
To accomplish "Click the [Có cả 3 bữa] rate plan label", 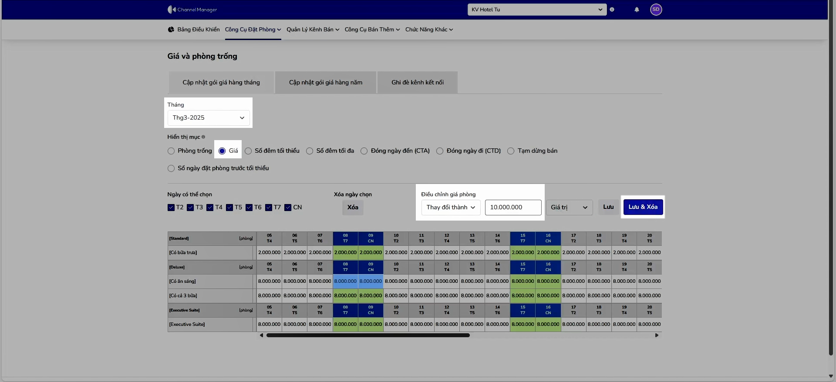I will click(x=183, y=296).
